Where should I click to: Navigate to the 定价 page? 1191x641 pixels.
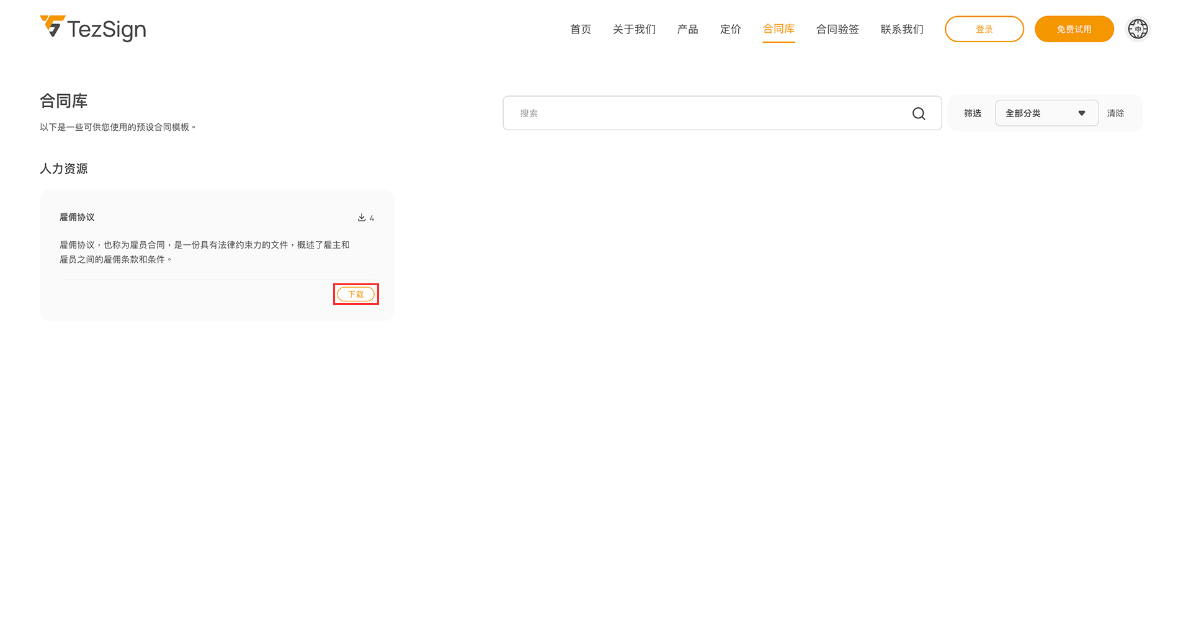point(730,29)
